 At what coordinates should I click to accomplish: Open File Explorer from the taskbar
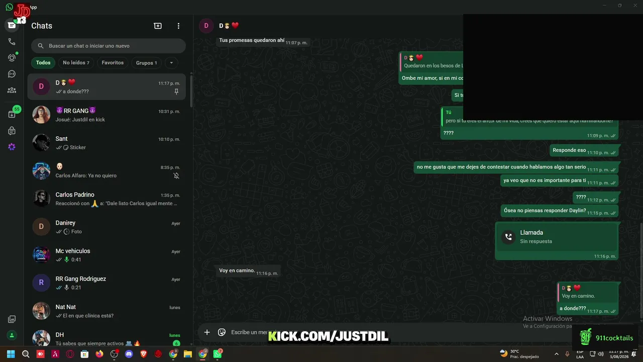(x=187, y=354)
